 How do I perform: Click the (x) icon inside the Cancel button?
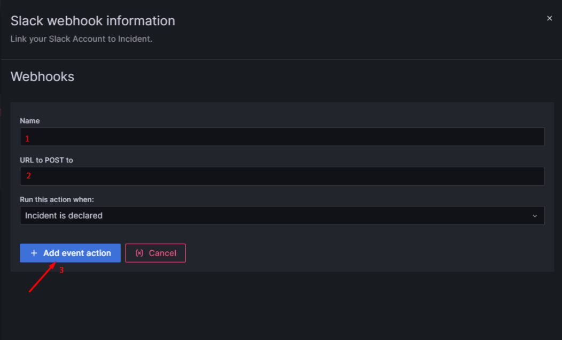[x=139, y=253]
